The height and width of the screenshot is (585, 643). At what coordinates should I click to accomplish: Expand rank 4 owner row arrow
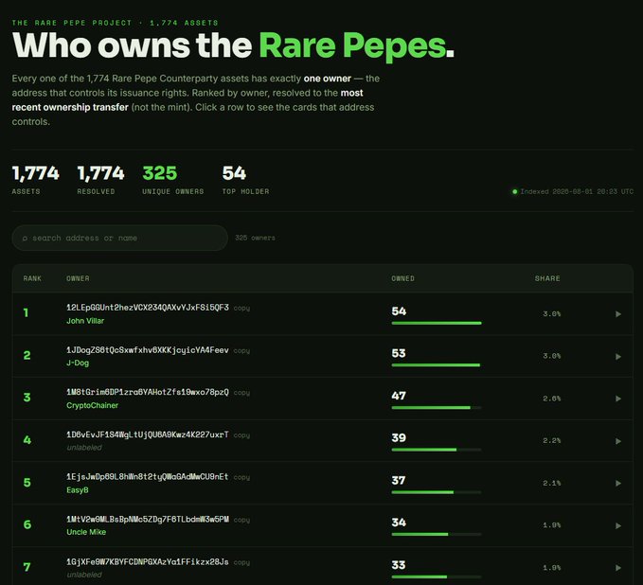(618, 441)
